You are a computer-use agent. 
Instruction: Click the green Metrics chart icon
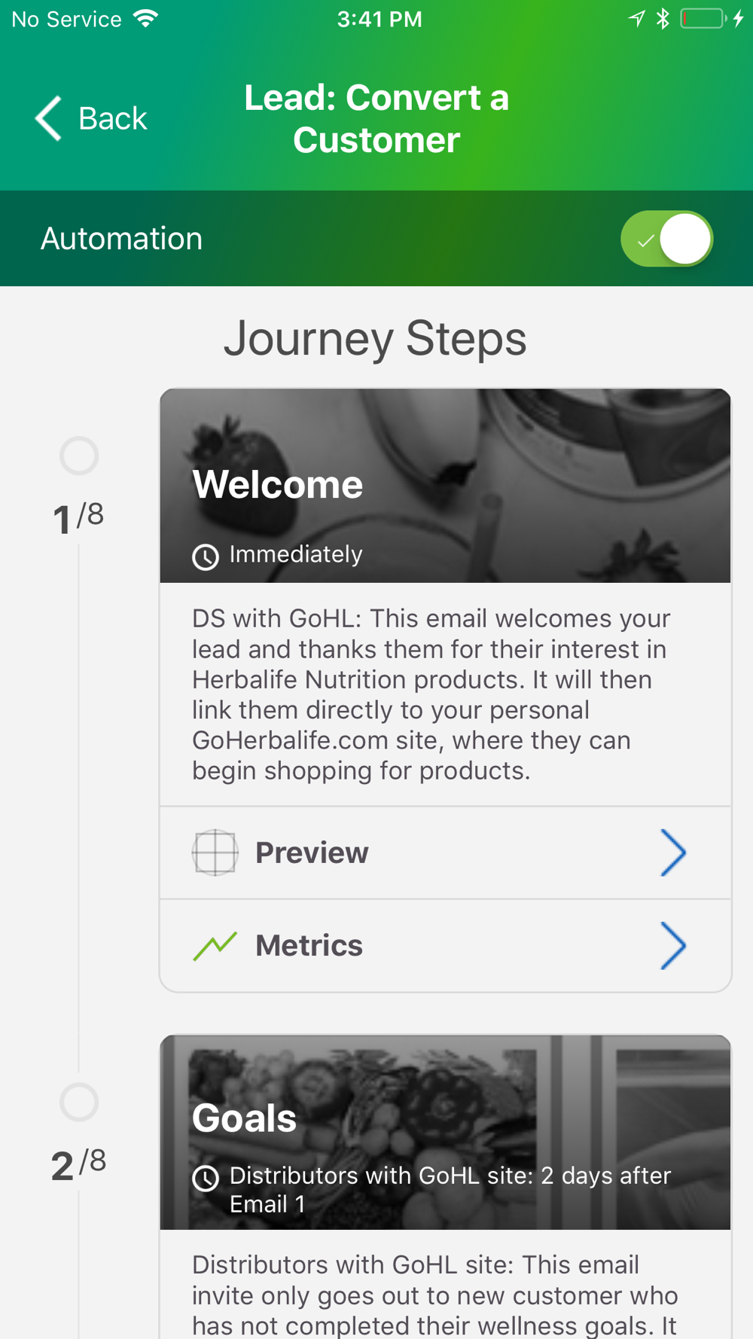tap(215, 946)
